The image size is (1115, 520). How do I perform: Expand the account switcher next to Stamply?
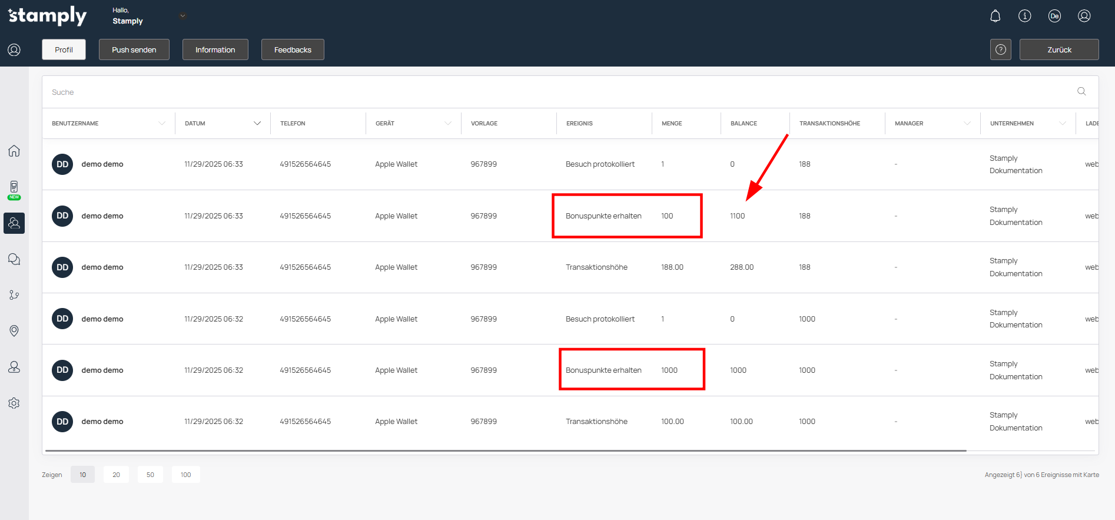click(x=182, y=16)
